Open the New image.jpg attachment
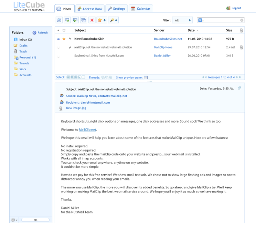The width and height of the screenshot is (256, 229). (76, 108)
